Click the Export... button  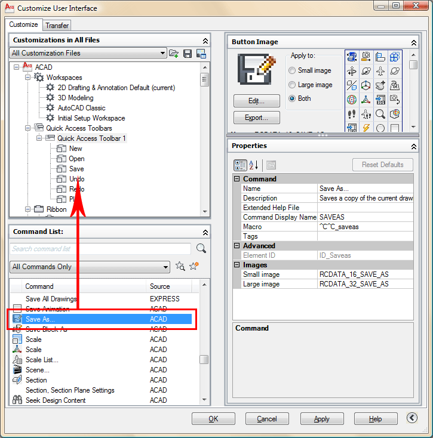click(x=257, y=118)
